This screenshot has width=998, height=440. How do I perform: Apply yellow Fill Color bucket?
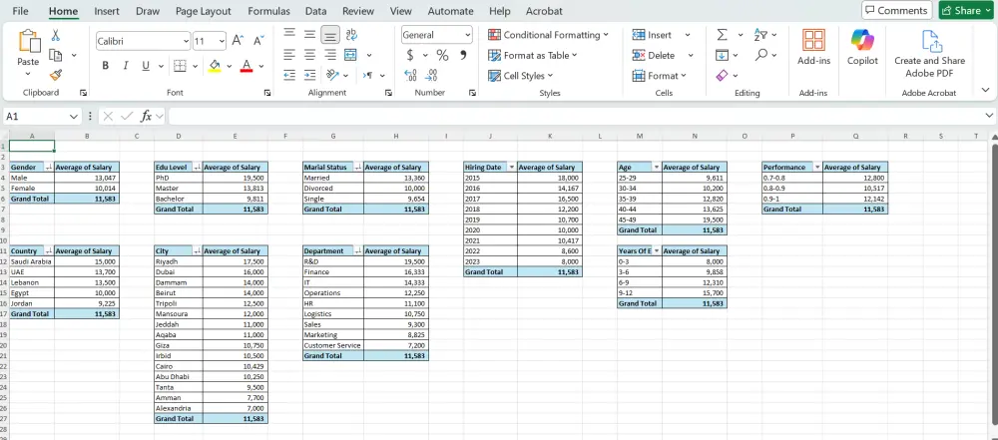[215, 66]
